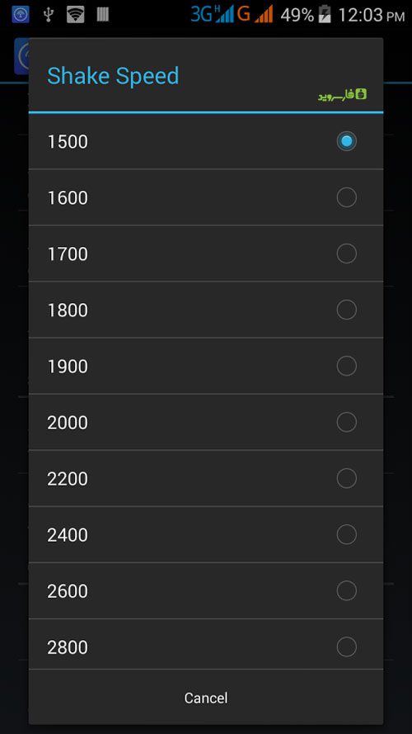Screen dimensions: 412x734
Task: Tap the Wi-Fi status icon
Action: pyautogui.click(x=75, y=15)
